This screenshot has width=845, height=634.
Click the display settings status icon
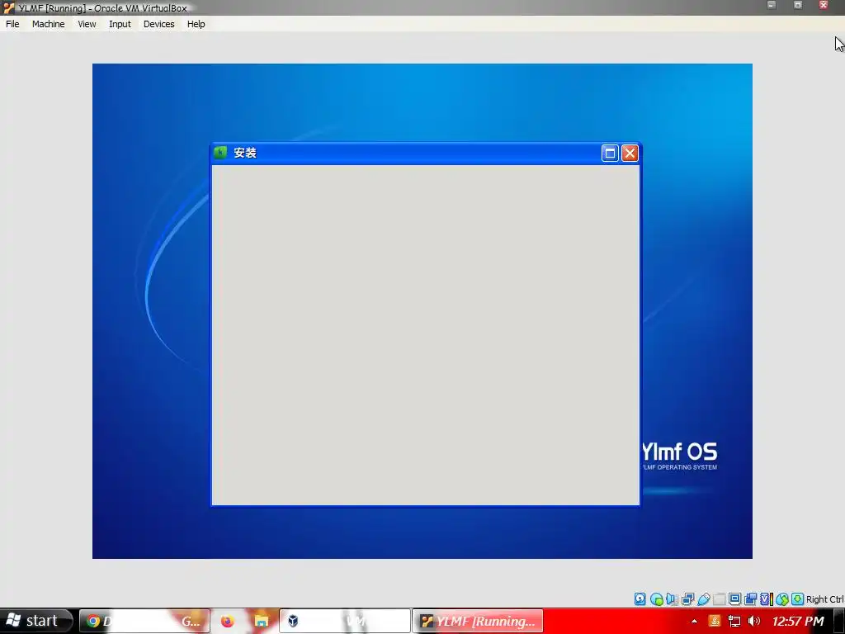point(734,599)
